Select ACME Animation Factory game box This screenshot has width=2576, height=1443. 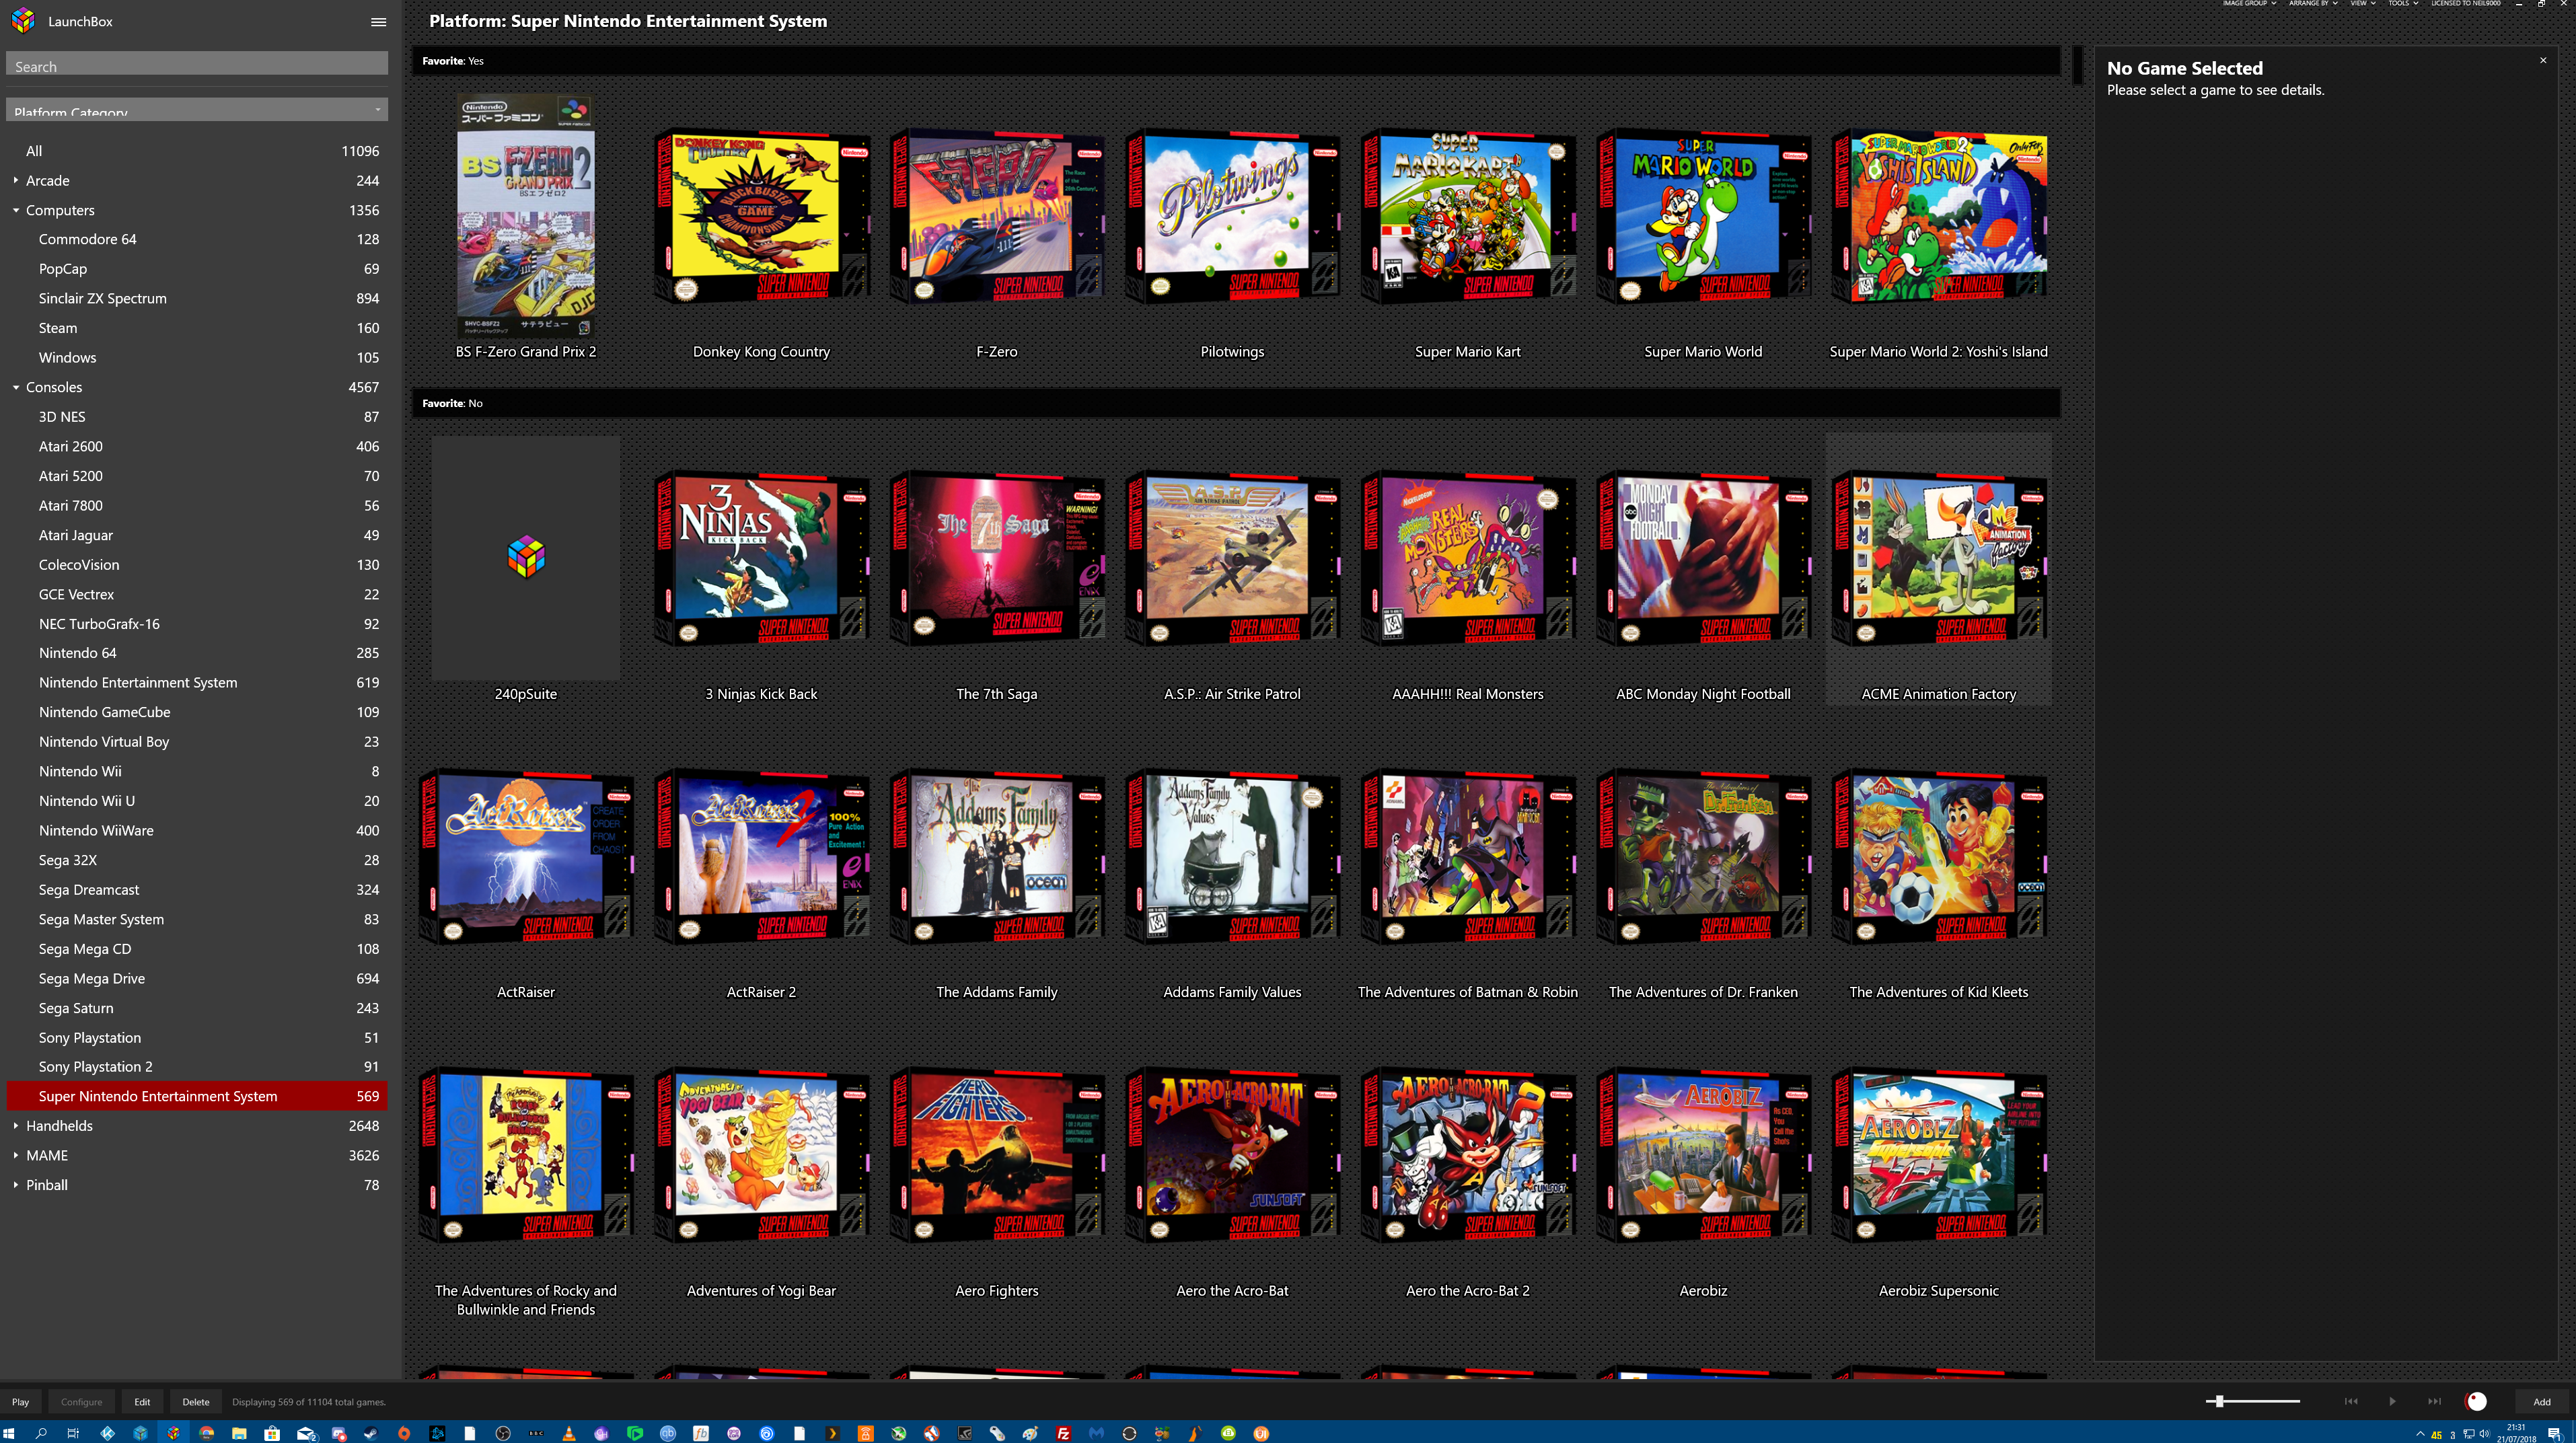[x=1938, y=559]
